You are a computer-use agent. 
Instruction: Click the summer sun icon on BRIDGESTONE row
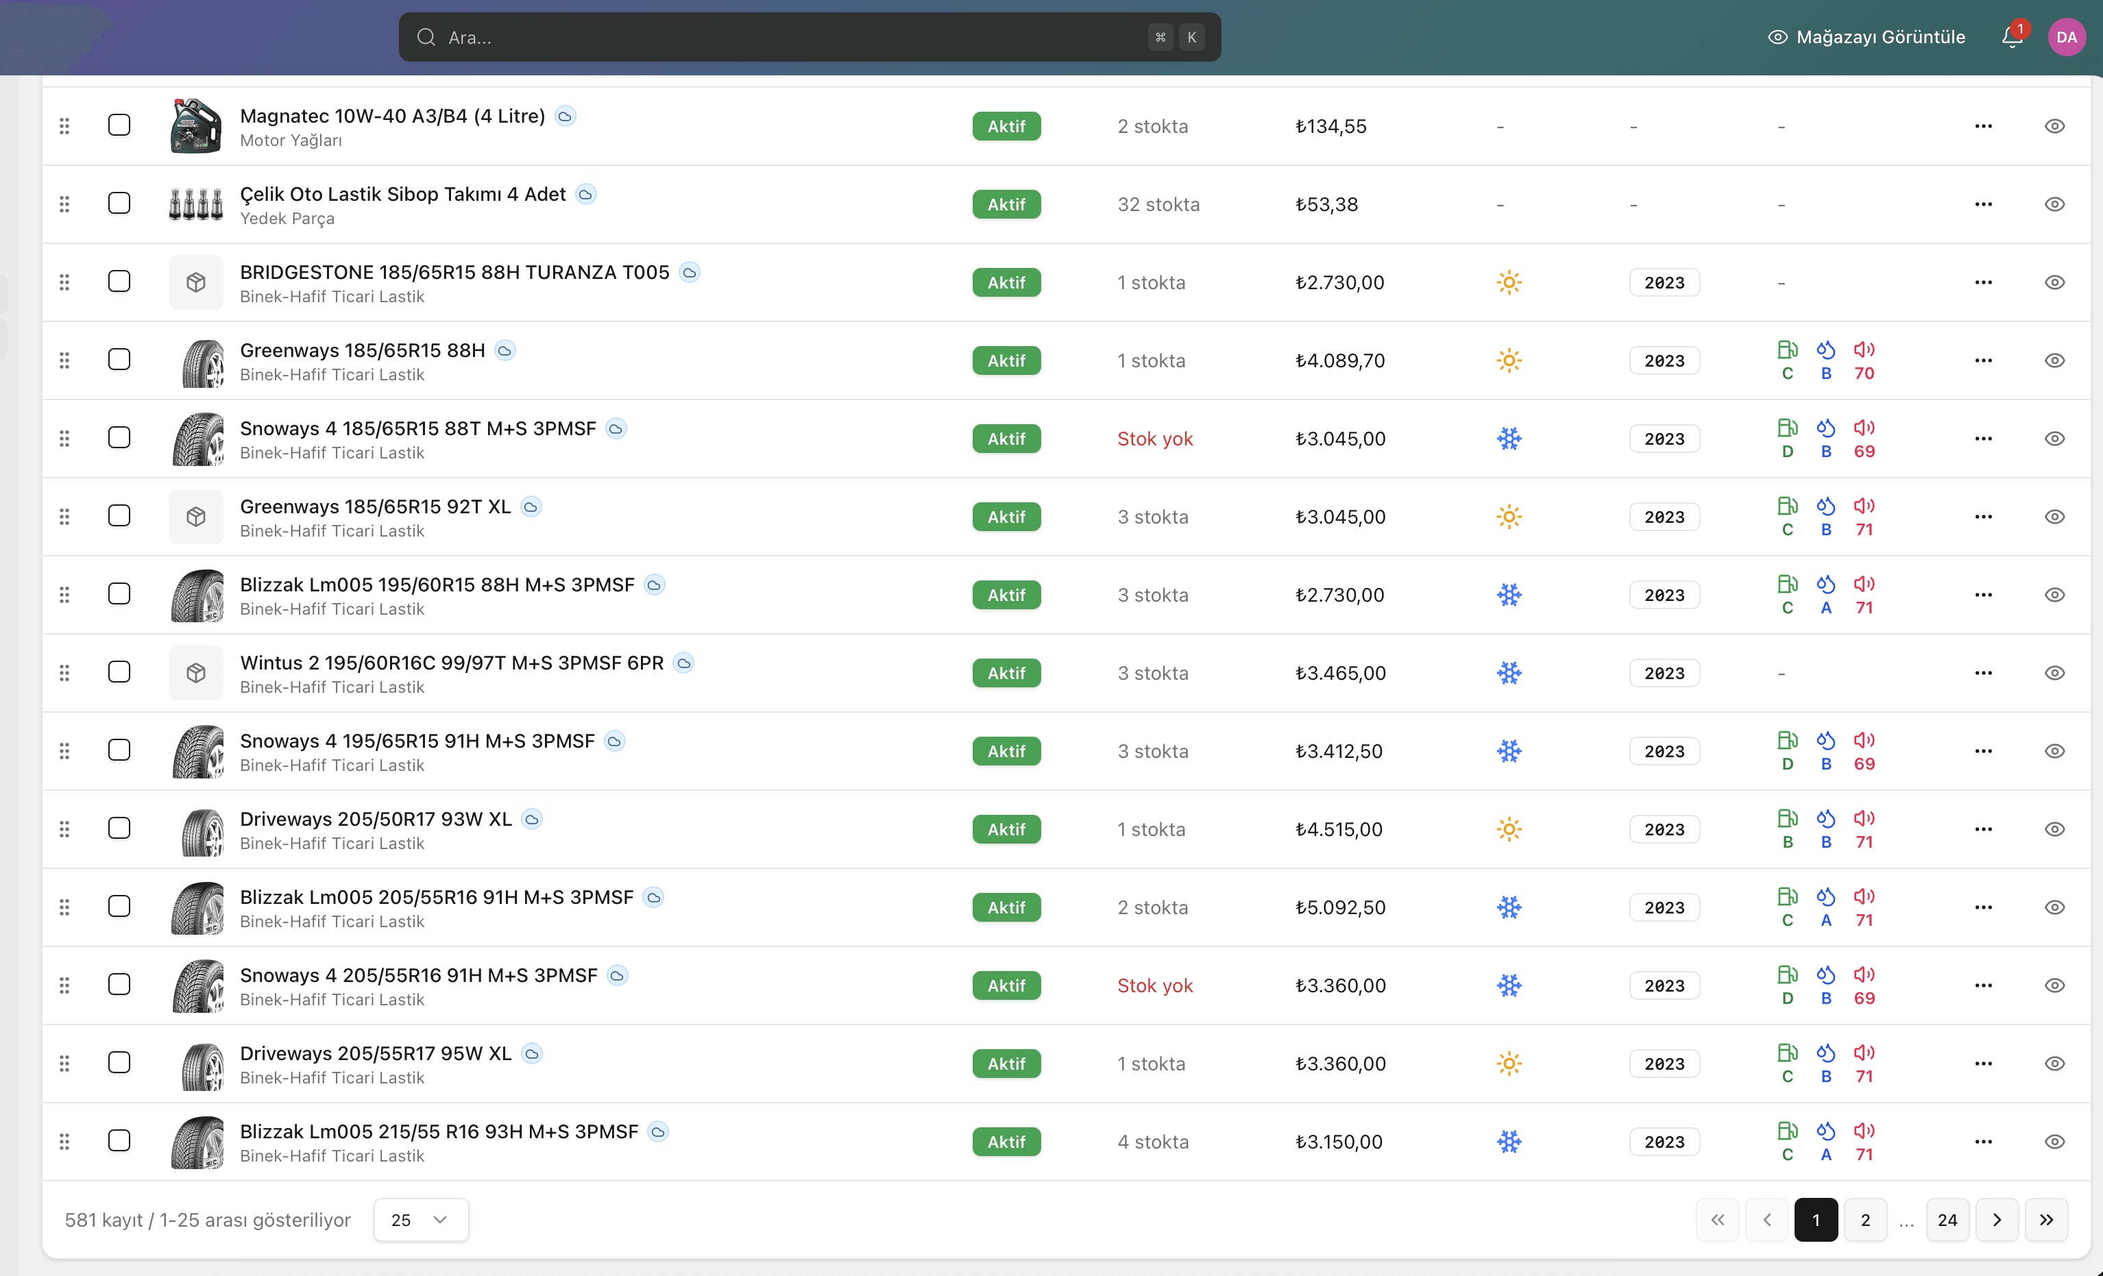tap(1508, 282)
